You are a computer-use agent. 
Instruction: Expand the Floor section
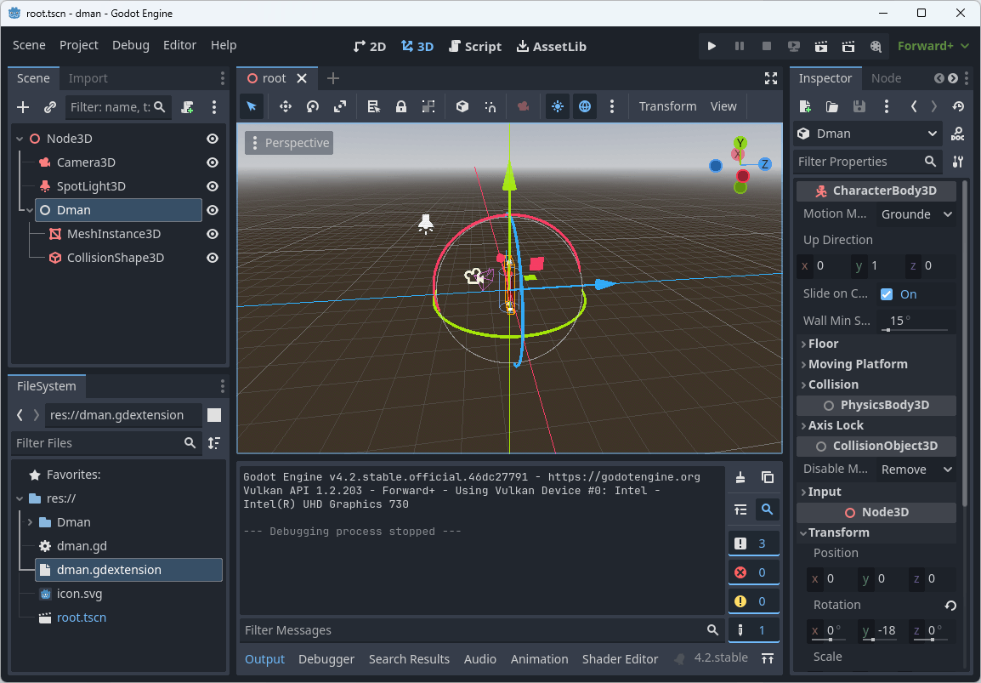pyautogui.click(x=876, y=344)
